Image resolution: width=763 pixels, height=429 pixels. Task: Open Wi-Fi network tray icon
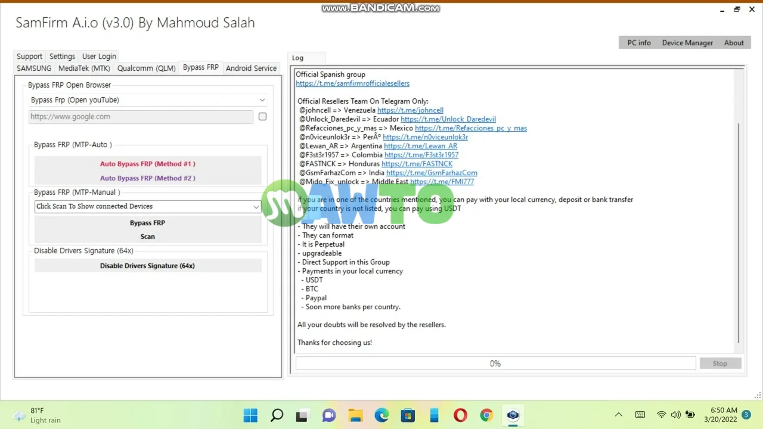point(661,415)
